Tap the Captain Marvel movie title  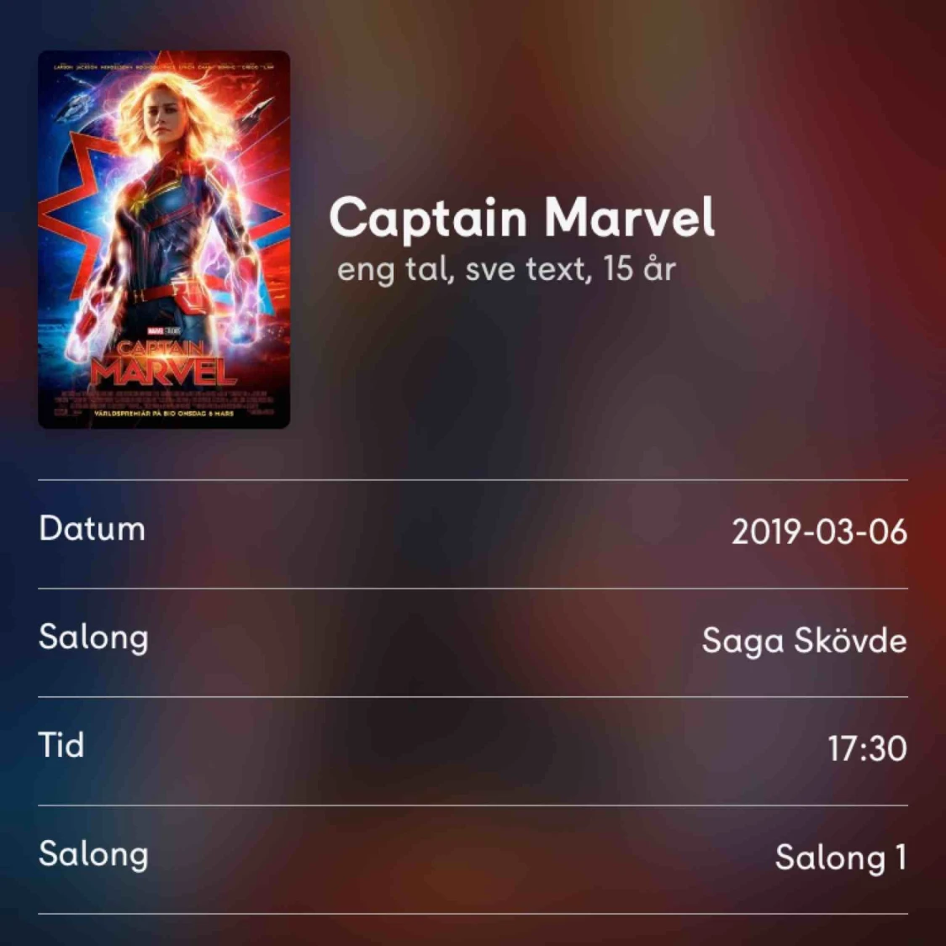pyautogui.click(x=522, y=218)
